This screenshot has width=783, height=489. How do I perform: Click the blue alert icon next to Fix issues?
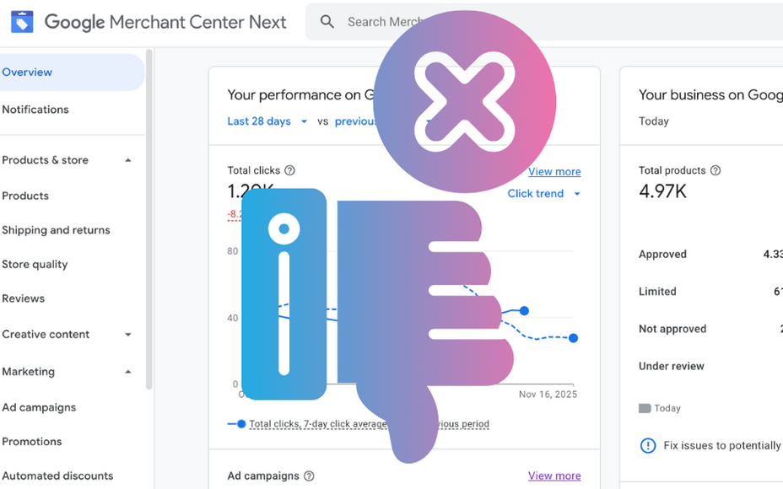(648, 445)
